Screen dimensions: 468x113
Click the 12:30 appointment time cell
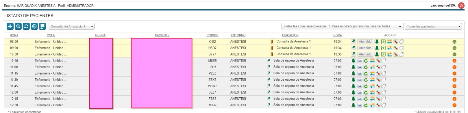pyautogui.click(x=14, y=105)
